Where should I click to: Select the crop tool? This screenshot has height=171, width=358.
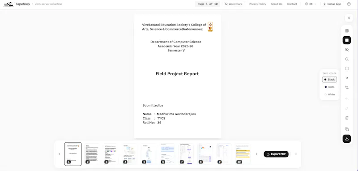point(347,87)
